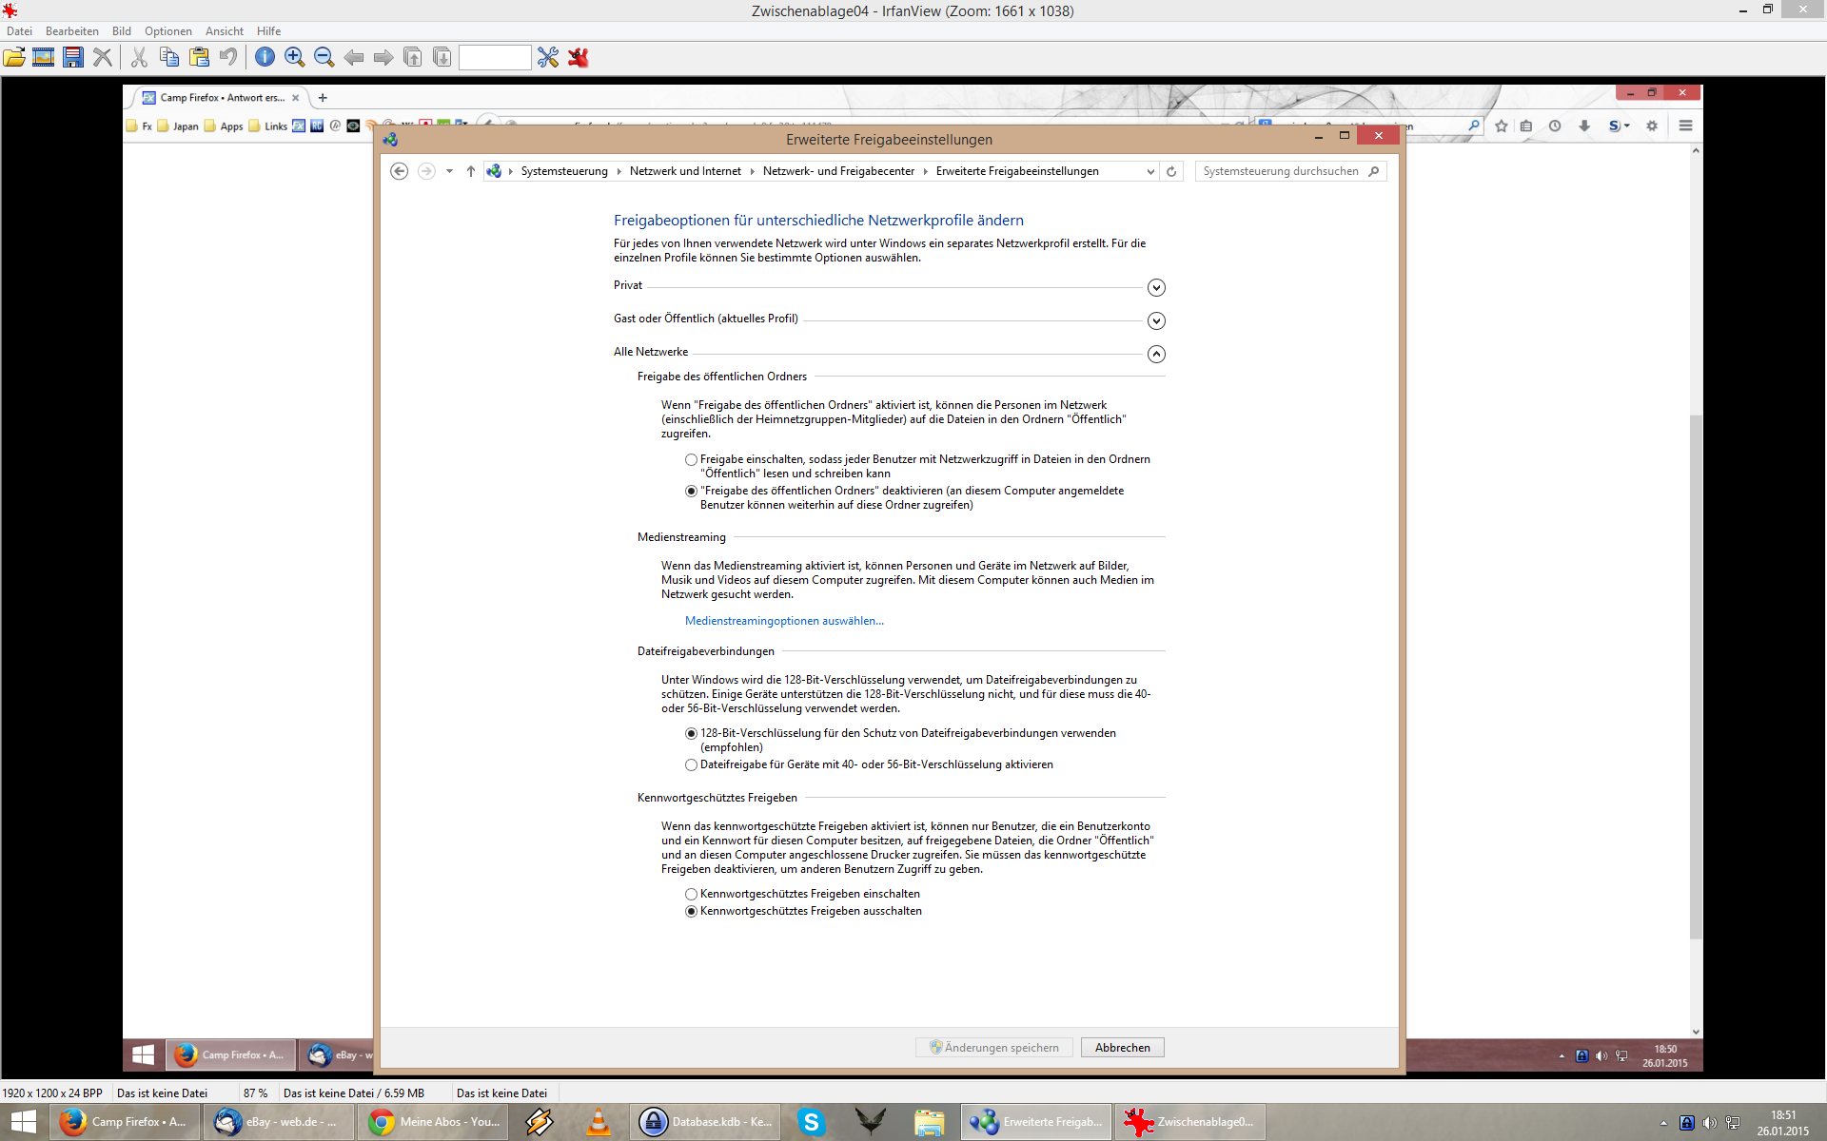Zoom out with the magnifier minus icon
The height and width of the screenshot is (1141, 1827).
(x=324, y=57)
